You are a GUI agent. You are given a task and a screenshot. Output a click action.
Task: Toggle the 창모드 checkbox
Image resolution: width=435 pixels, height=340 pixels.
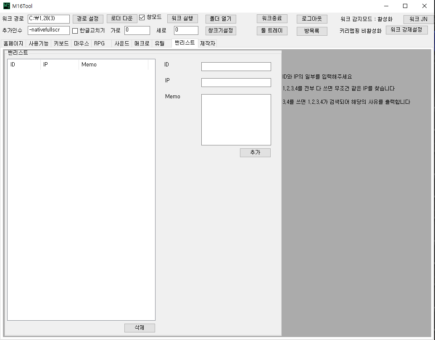142,18
